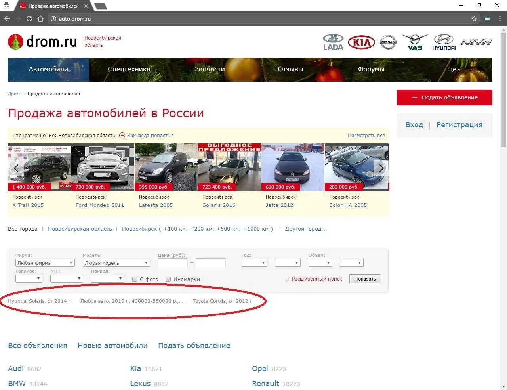Click the drom.ru logo

(x=43, y=42)
